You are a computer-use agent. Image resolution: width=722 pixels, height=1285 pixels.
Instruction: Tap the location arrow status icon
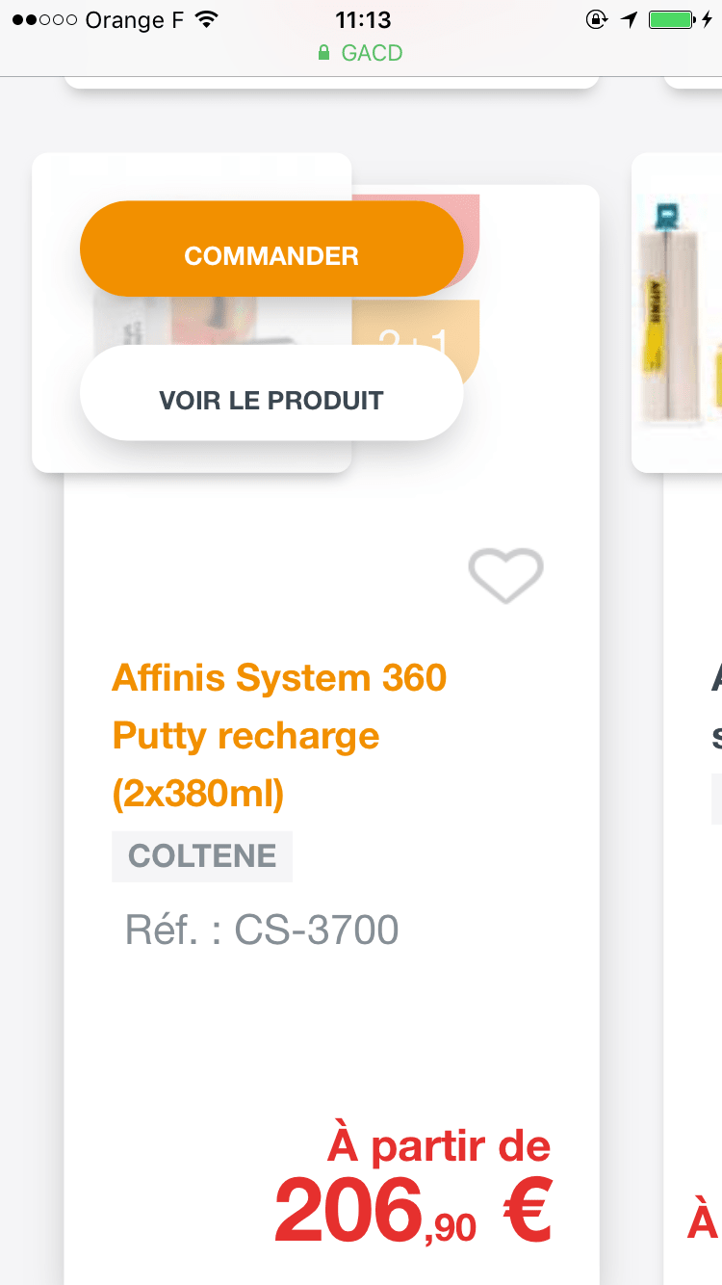coord(630,19)
